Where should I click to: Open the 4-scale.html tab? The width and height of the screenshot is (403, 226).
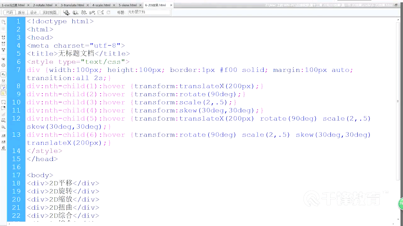[x=101, y=5]
